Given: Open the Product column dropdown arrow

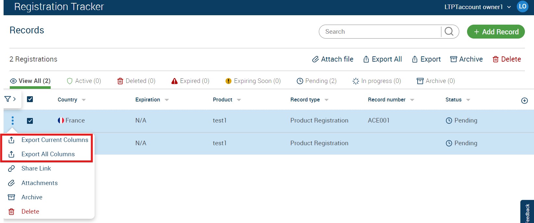Looking at the screenshot, I should point(239,100).
